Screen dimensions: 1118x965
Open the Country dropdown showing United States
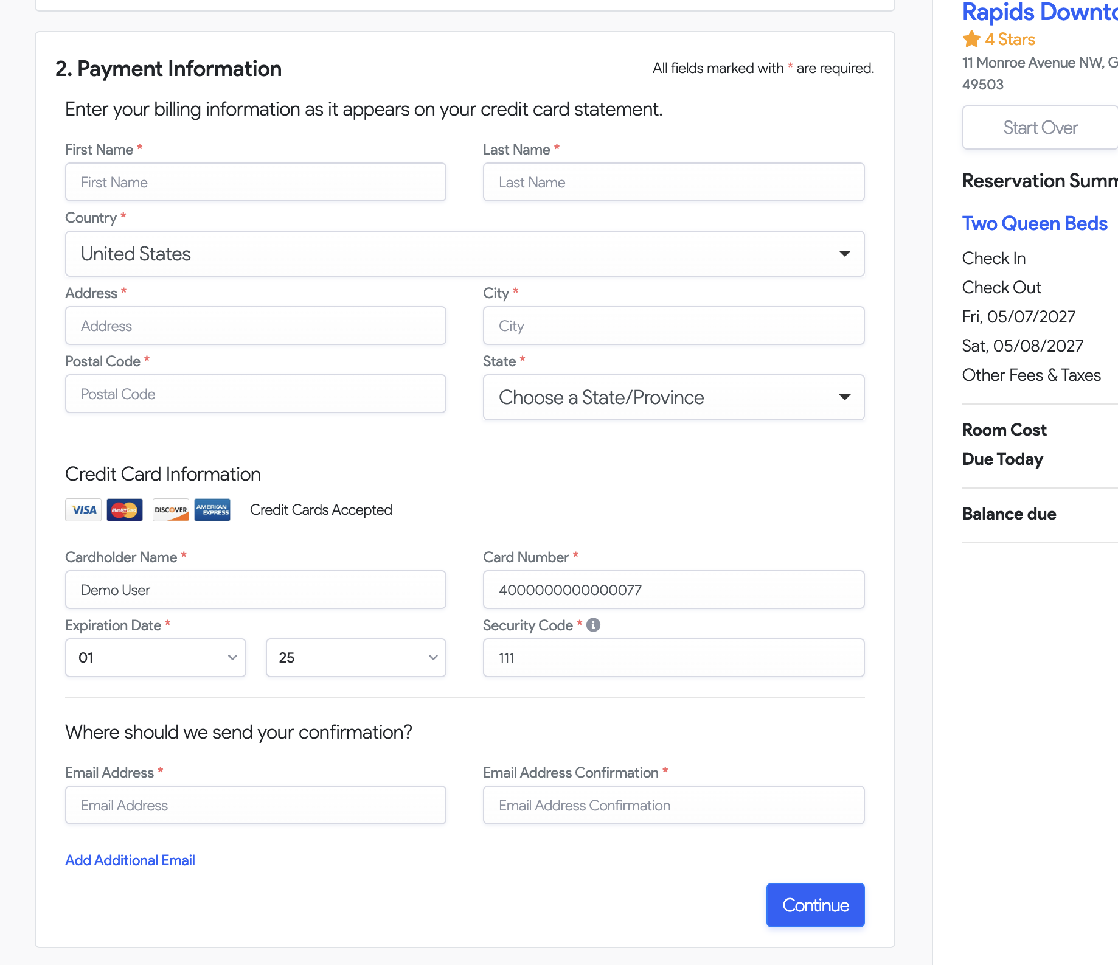[465, 254]
